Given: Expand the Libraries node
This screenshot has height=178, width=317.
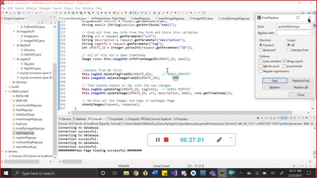Looking at the screenshot, I should click(x=10, y=82).
